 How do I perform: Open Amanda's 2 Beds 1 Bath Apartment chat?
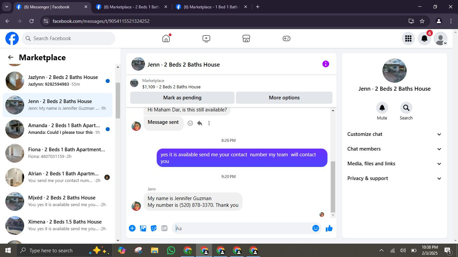(x=57, y=129)
